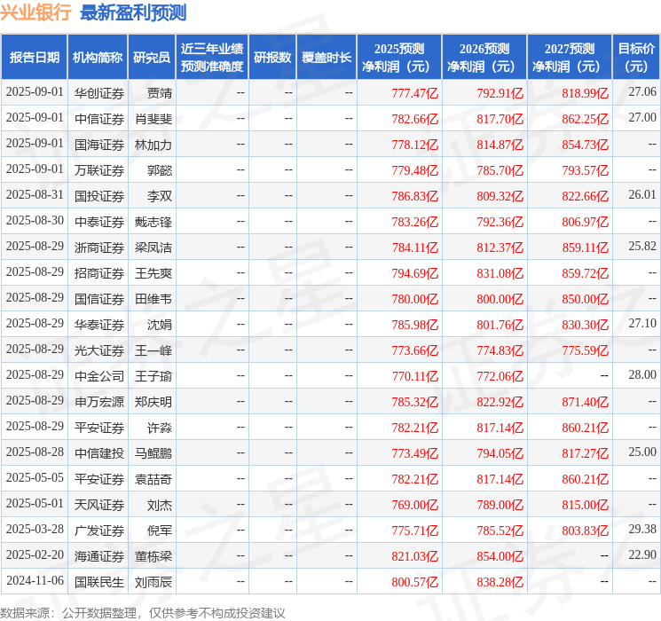661x621 pixels.
Task: Click analyst name 郭懿
Action: [160, 170]
